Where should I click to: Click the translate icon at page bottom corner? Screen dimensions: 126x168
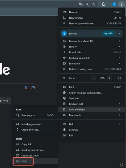(x=121, y=165)
